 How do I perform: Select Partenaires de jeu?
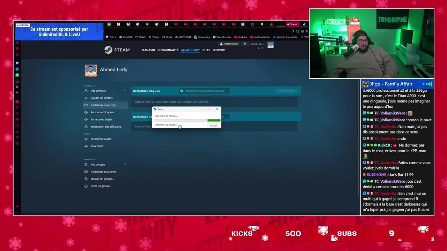tap(105, 120)
